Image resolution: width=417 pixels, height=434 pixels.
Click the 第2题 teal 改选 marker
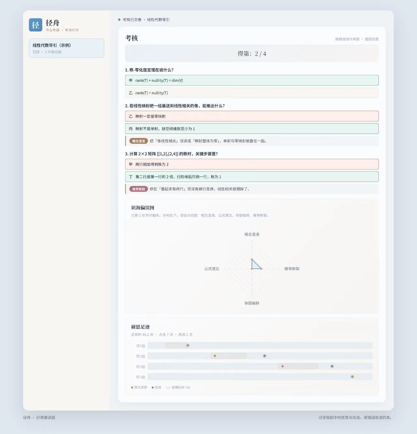coord(265,356)
